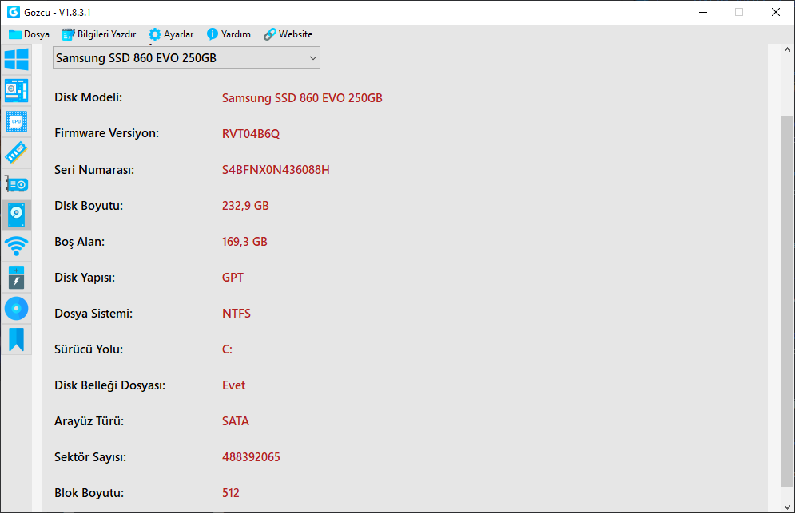Expand the Samsung SSD 860 EVO disk dropdown

point(186,57)
